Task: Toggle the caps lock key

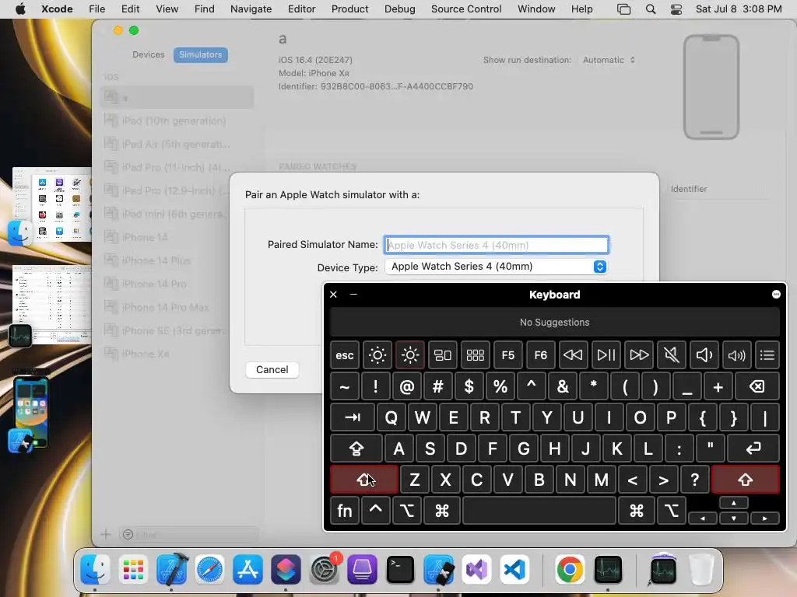Action: click(x=356, y=449)
